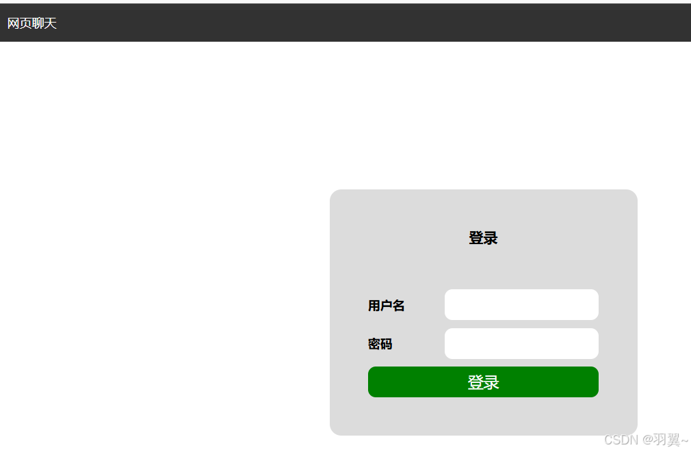Click the gray login card's empty bottom margin
691x452 pixels.
(x=483, y=416)
